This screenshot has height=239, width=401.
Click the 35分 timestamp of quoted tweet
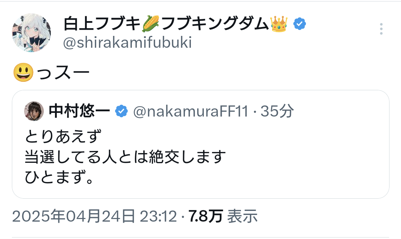(x=277, y=111)
